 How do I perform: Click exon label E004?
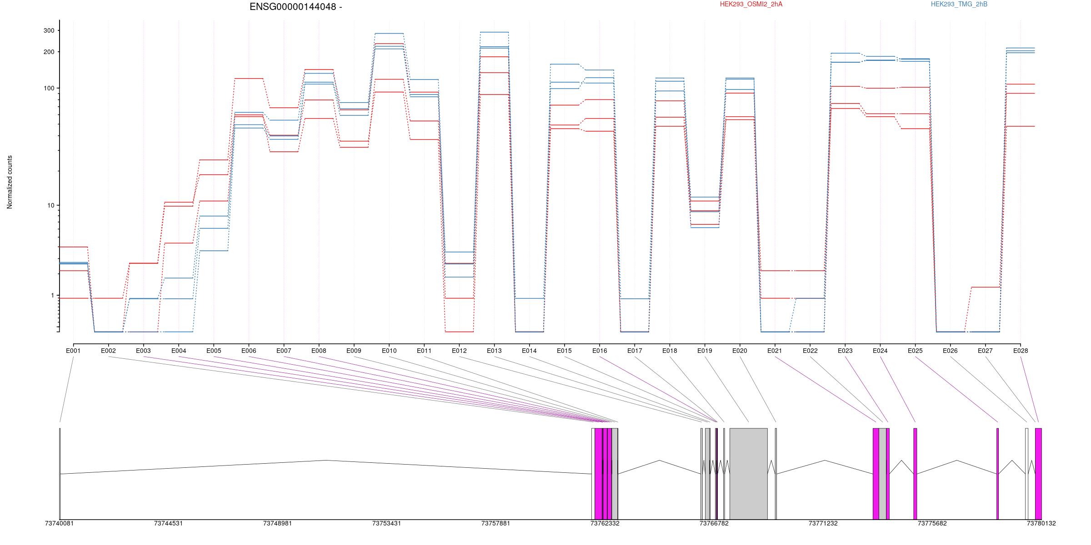(x=179, y=351)
